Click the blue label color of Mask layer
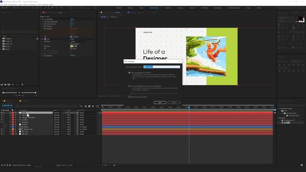This screenshot has width=306, height=172. click(13, 127)
